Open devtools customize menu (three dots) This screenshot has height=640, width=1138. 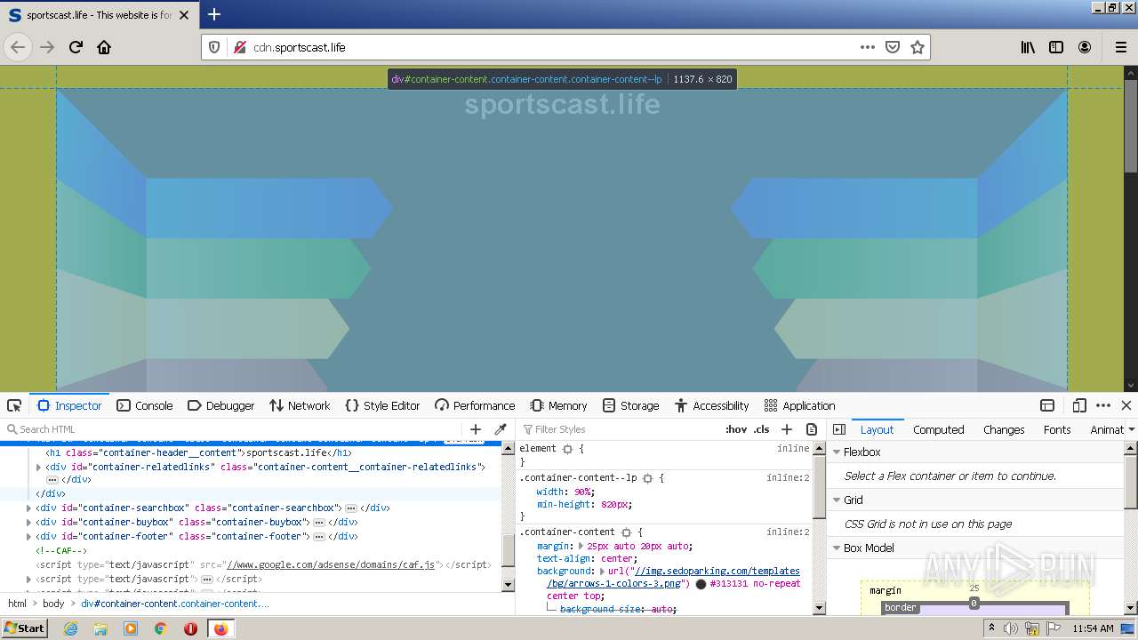(x=1103, y=405)
